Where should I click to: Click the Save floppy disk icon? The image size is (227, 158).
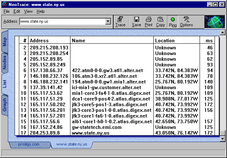coord(136,20)
